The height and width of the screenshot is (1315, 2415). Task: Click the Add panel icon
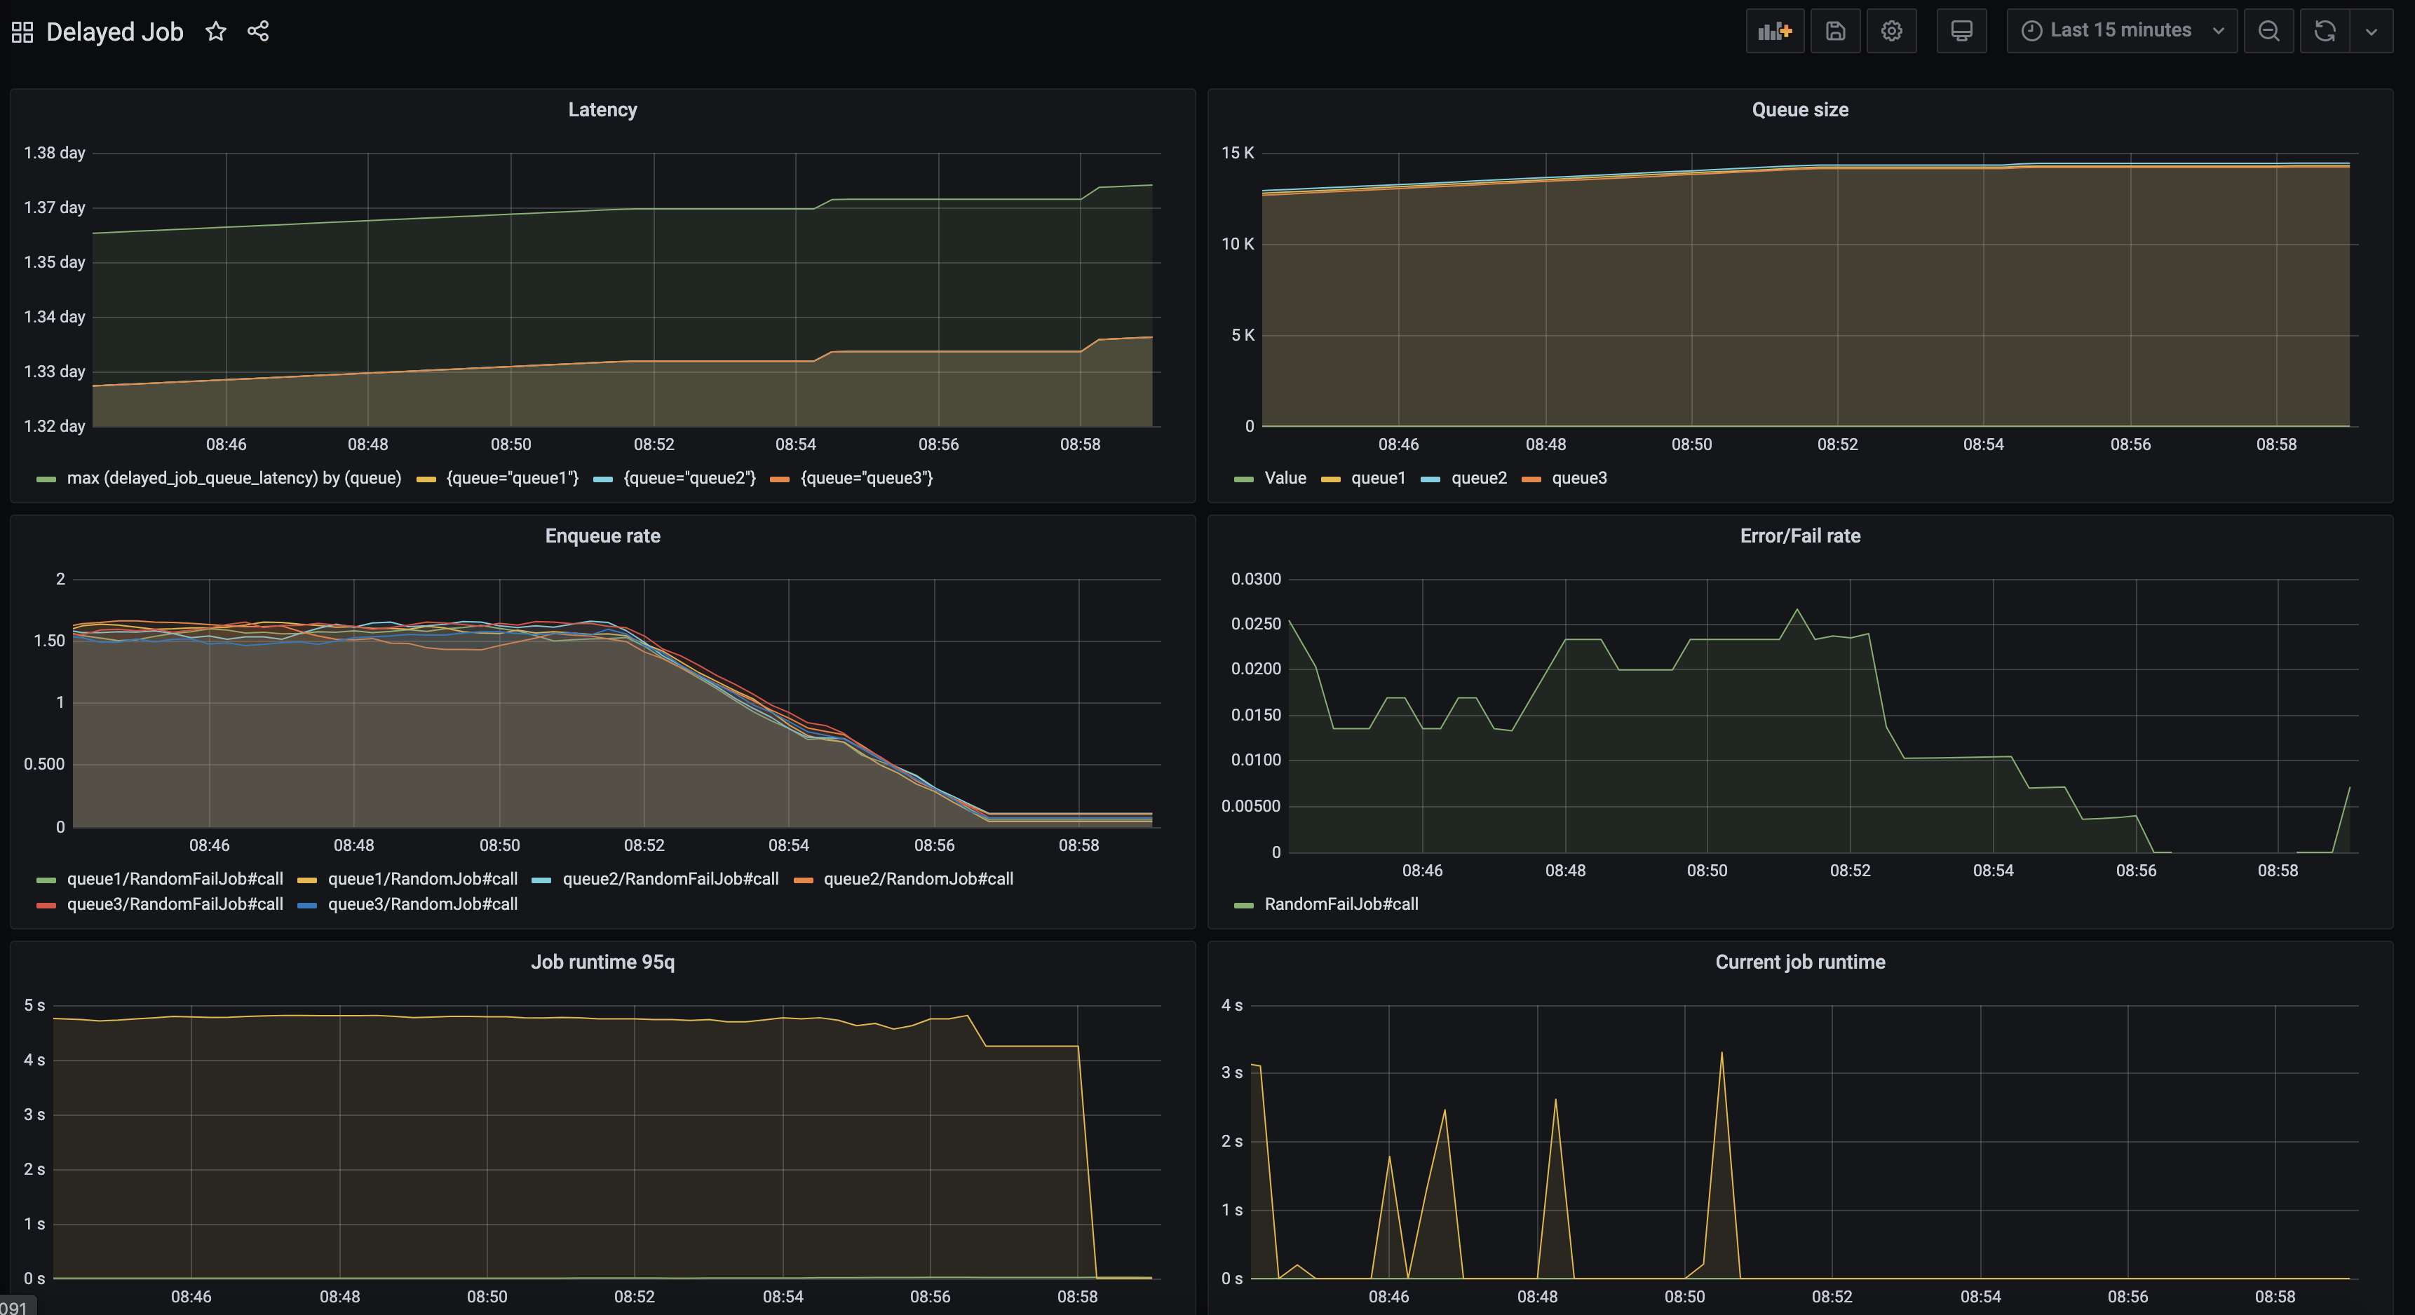point(1774,31)
